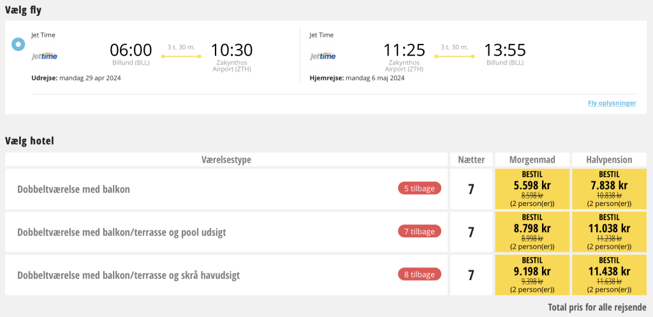Viewport: 653px width, 317px height.
Task: Book pool udsigt room Halvpension for 11.038 kr
Action: [609, 232]
